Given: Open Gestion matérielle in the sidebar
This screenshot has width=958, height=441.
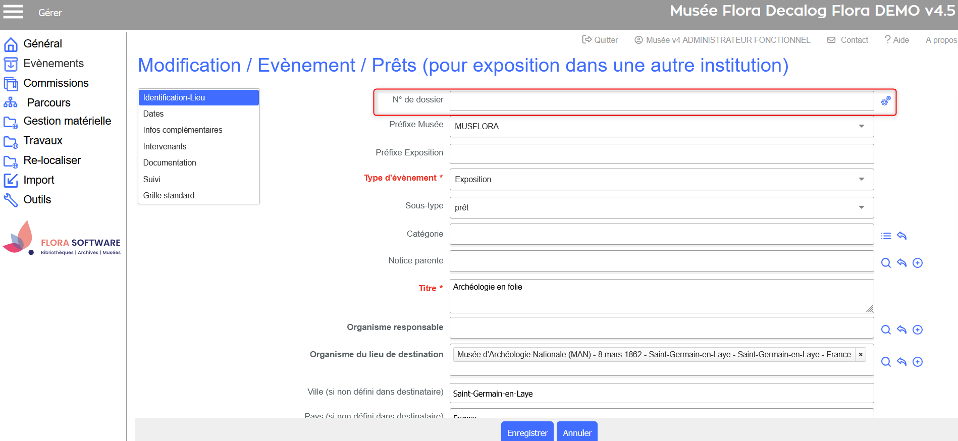Looking at the screenshot, I should coord(67,121).
